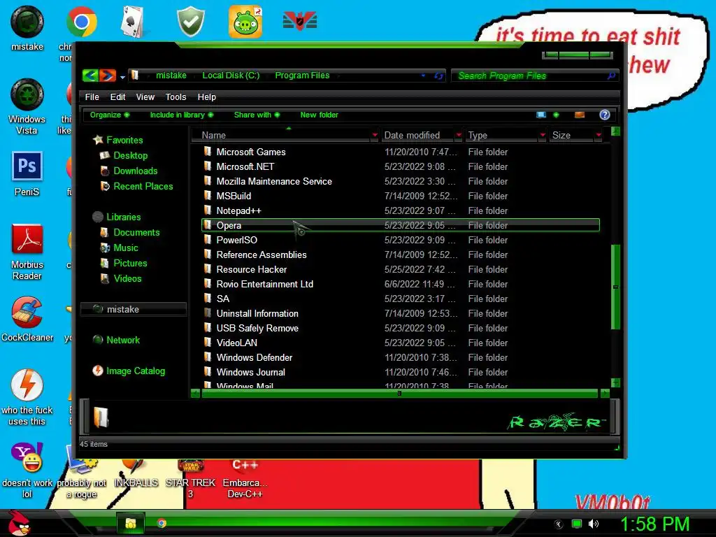Open the Organize dropdown
Screen dimensions: 716x537
coord(110,115)
